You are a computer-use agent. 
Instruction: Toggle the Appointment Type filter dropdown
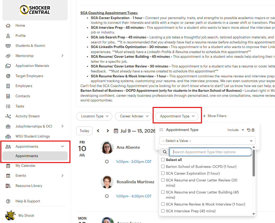click(x=177, y=116)
